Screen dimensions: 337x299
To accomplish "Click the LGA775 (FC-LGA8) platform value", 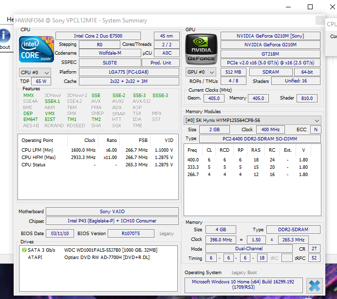I will 129,72.
